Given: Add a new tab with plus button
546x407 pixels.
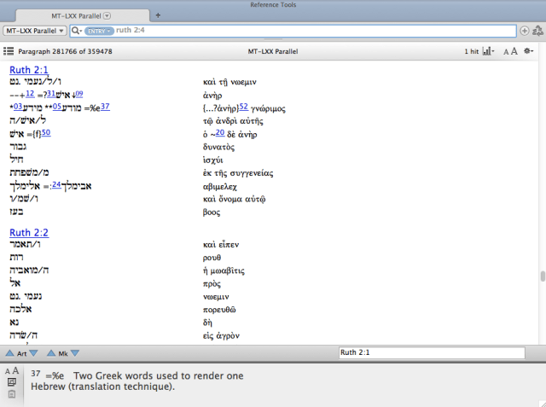Looking at the screenshot, I should (158, 16).
